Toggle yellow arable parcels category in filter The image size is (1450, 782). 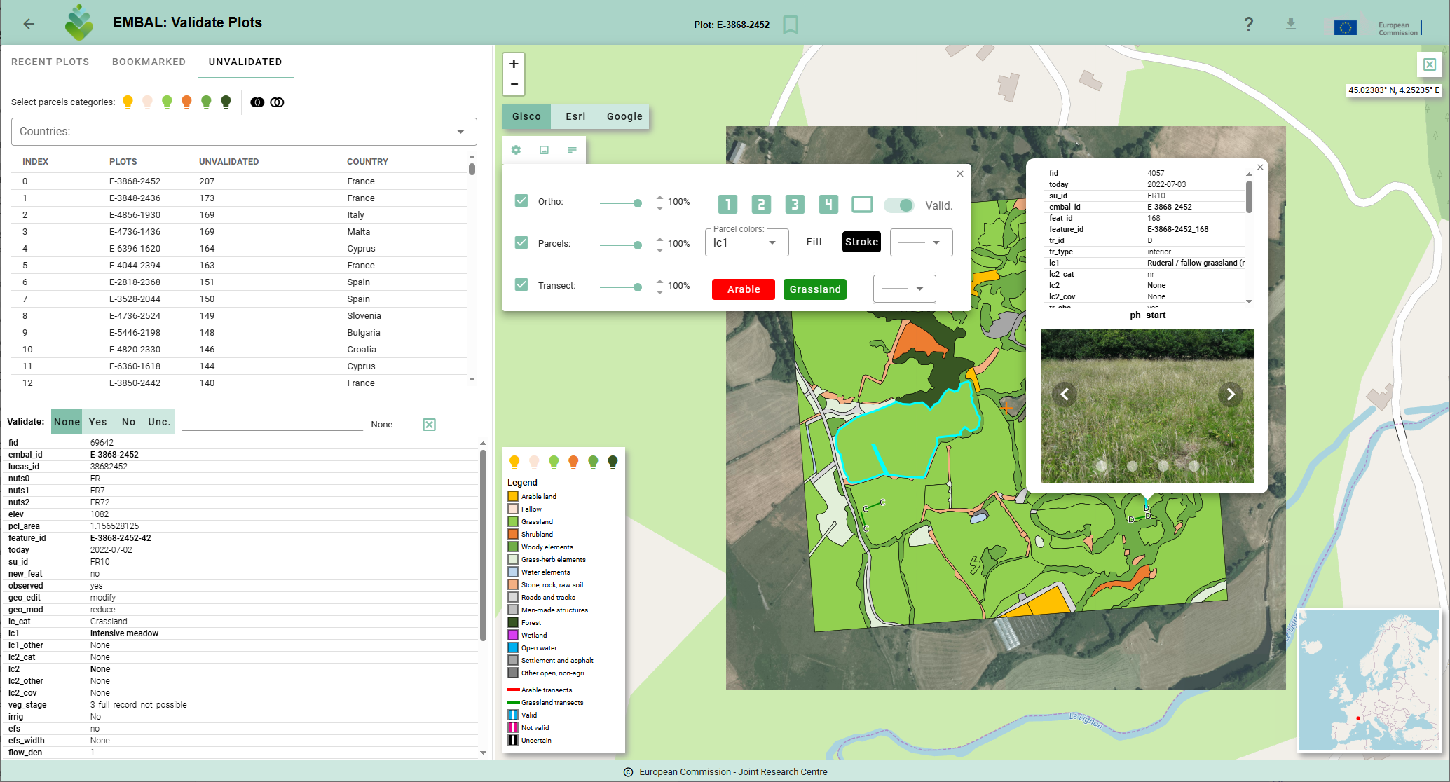128,102
